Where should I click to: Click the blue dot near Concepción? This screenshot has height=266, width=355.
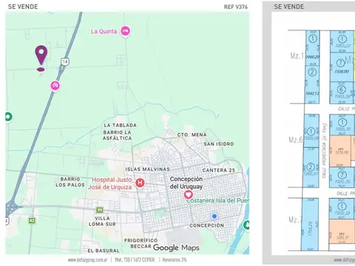click(214, 216)
